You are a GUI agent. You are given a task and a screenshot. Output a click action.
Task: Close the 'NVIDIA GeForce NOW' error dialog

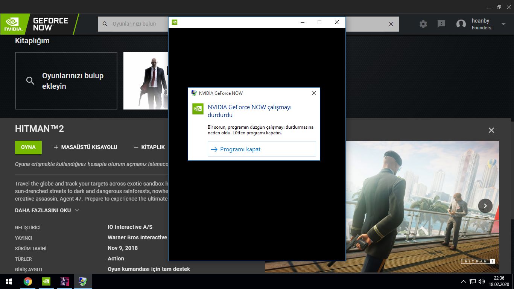[314, 93]
